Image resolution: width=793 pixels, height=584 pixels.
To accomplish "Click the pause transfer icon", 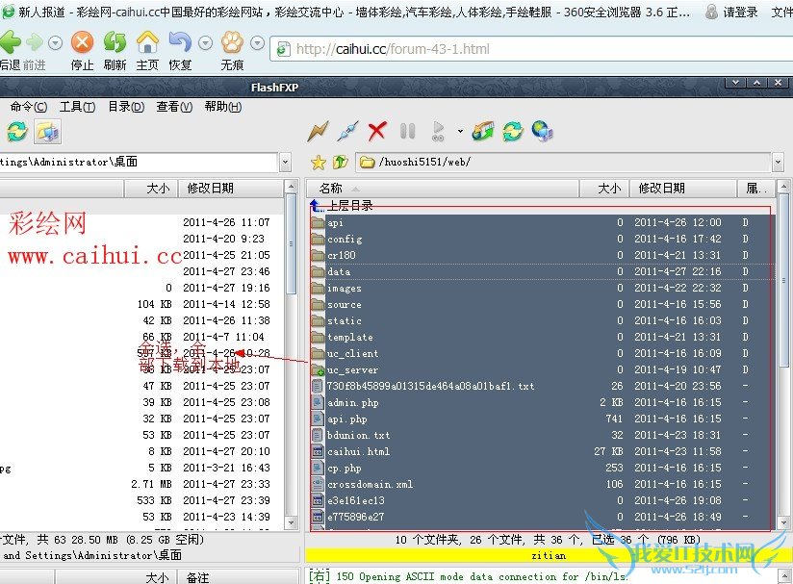I will [x=408, y=132].
